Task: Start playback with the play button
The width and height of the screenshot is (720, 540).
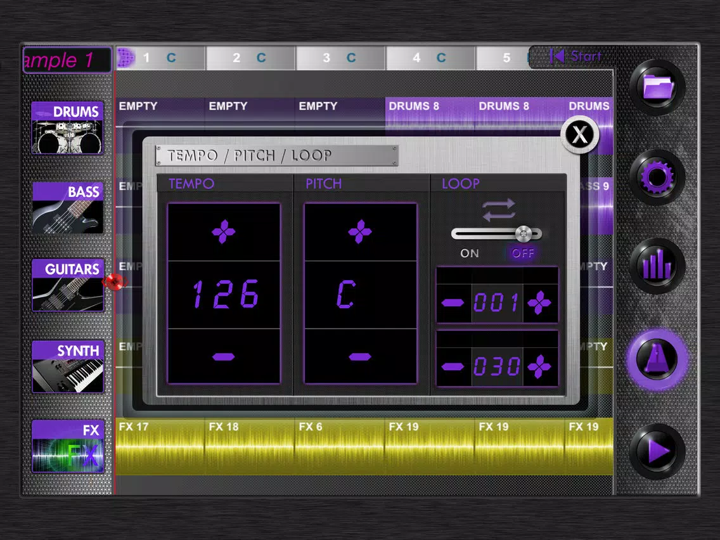Action: (x=657, y=451)
